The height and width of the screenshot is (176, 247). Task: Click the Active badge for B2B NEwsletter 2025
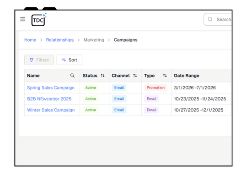(x=91, y=99)
